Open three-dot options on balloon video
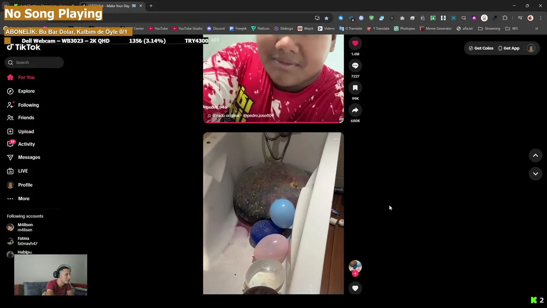This screenshot has width=547, height=308. (336, 139)
